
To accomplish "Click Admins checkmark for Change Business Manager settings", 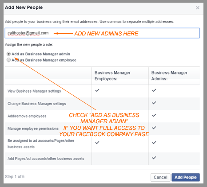I will 154,103.
